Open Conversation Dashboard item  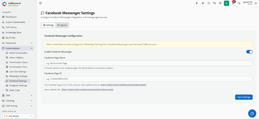pos(17,62)
